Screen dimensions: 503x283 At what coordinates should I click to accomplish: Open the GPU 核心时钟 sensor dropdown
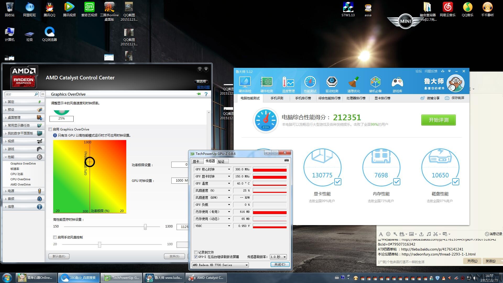[229, 169]
